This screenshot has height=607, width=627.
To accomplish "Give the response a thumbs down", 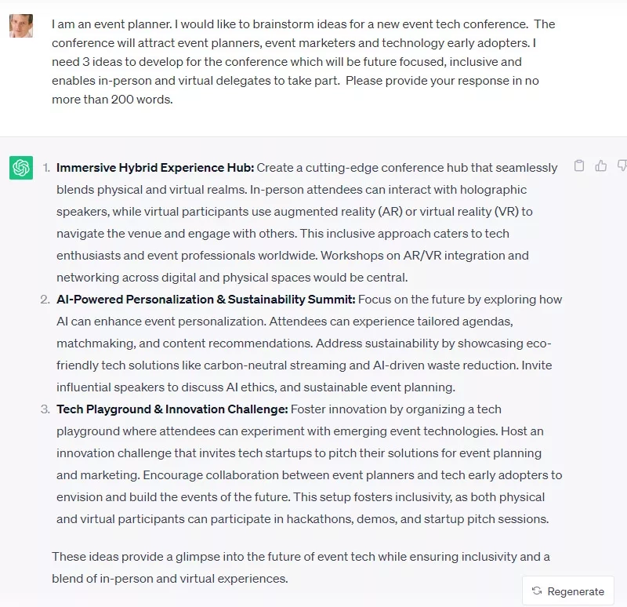I will (622, 165).
